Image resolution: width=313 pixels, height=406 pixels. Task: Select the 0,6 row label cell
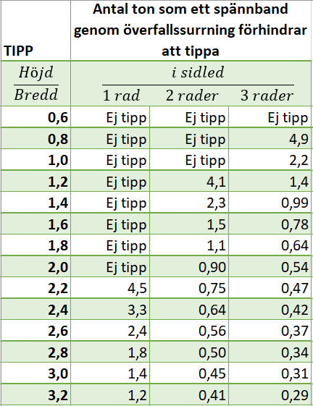[36, 117]
